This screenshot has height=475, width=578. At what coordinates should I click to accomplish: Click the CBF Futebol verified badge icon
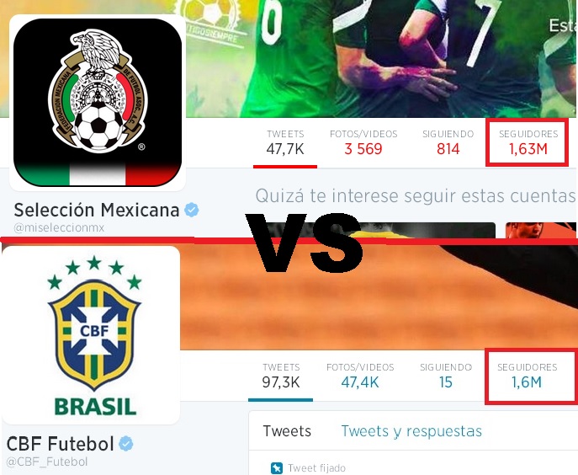[x=126, y=443]
